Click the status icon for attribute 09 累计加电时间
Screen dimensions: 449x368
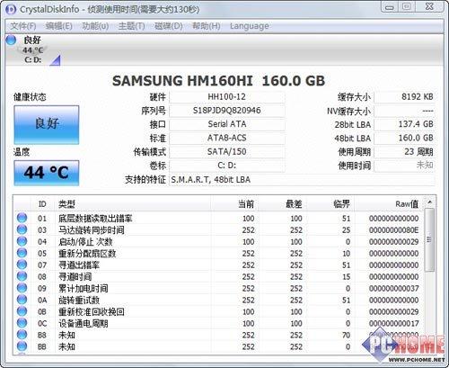22,288
